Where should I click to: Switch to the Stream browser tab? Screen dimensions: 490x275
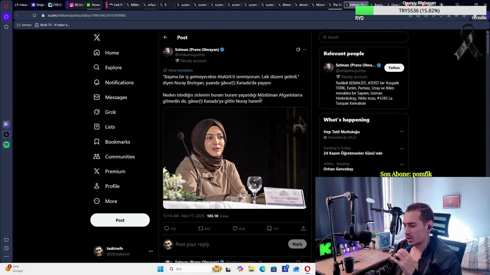pyautogui.click(x=93, y=5)
